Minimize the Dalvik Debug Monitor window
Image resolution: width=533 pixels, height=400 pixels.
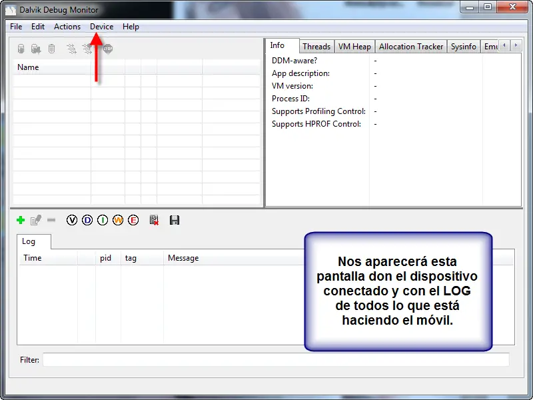click(x=470, y=7)
